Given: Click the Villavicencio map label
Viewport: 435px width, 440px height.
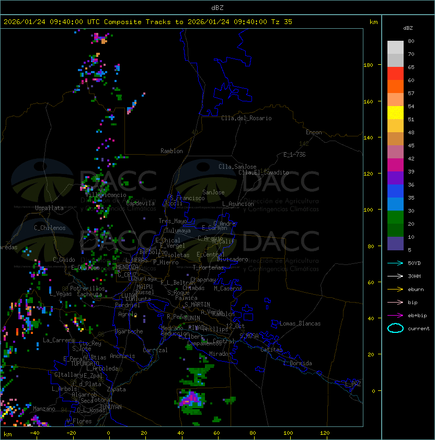Looking at the screenshot, I should 106,195.
